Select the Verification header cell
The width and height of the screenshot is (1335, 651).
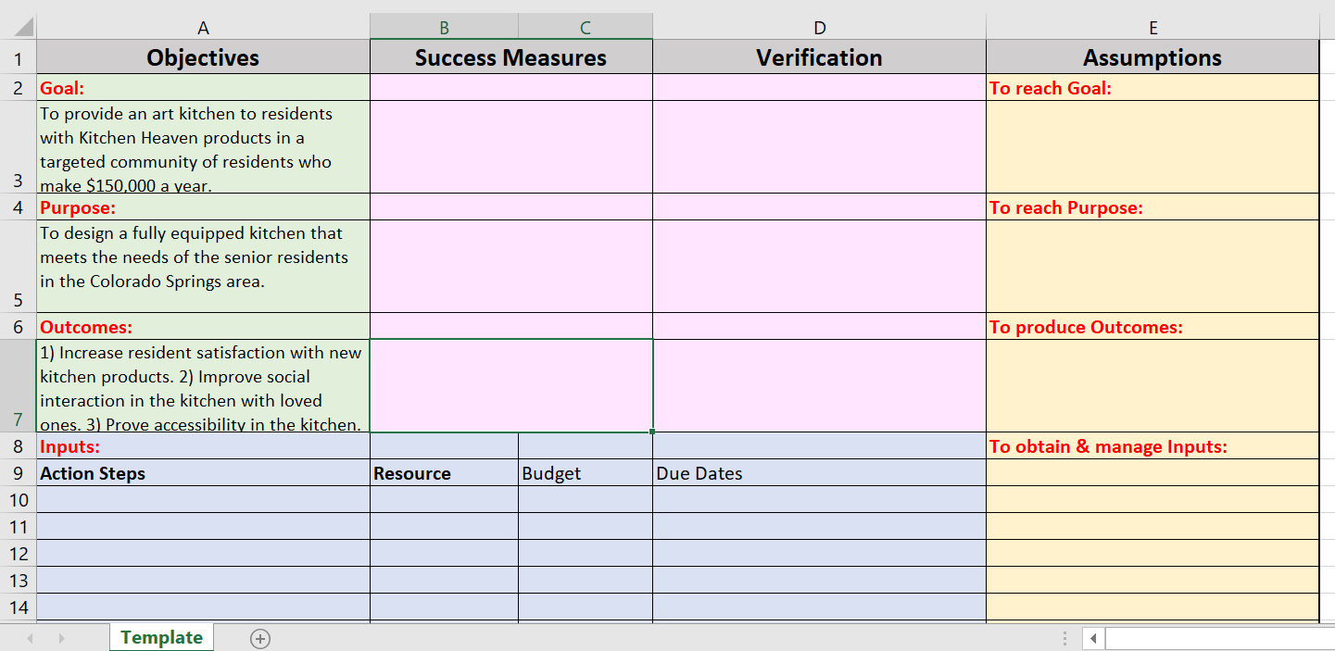pyautogui.click(x=819, y=57)
